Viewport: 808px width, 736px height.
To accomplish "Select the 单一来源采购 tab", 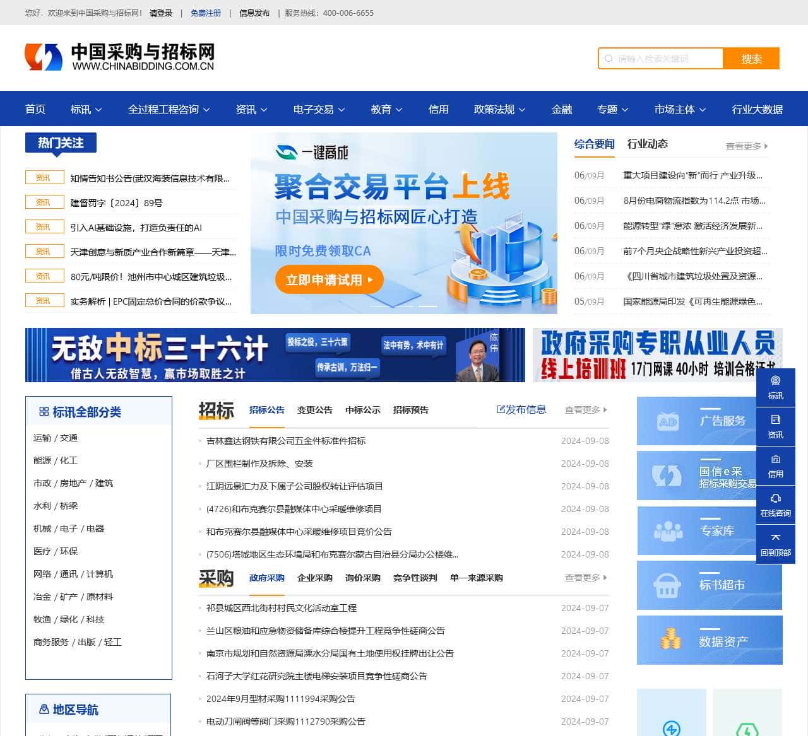I will coord(476,578).
